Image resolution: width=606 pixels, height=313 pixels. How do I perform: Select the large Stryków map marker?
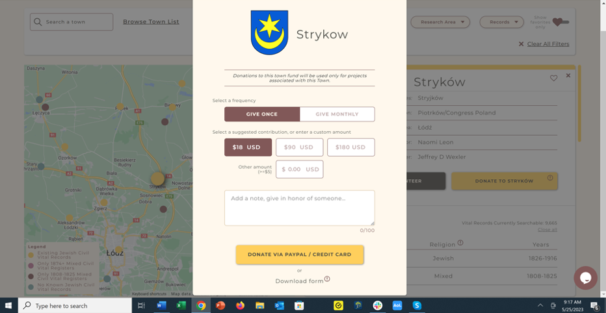pyautogui.click(x=157, y=179)
